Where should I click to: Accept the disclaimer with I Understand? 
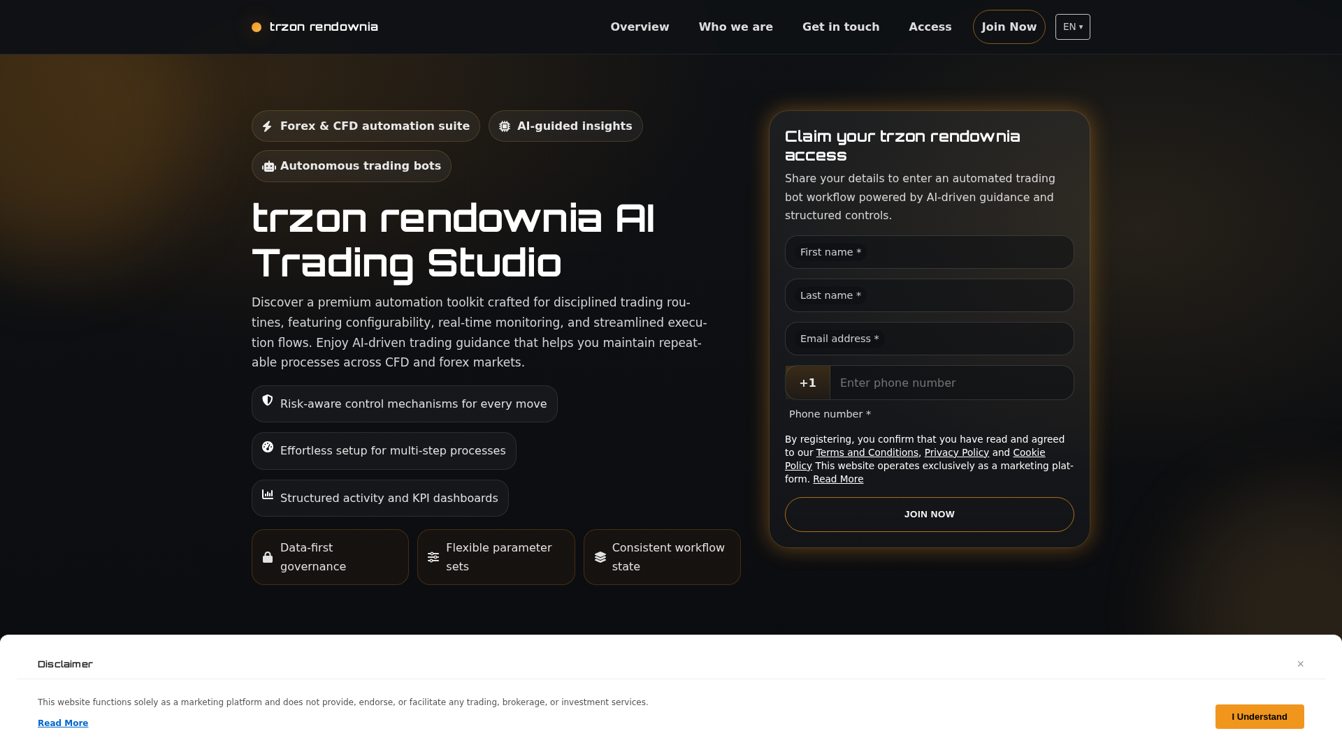click(1260, 717)
